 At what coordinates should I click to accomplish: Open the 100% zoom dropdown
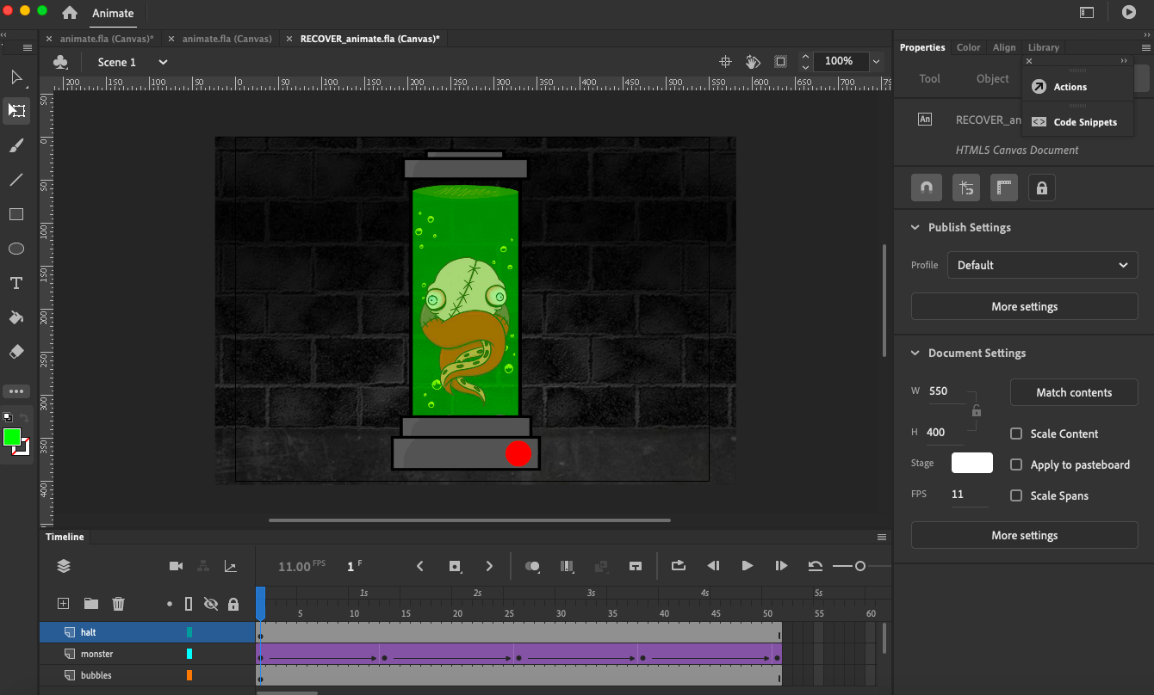click(x=877, y=61)
